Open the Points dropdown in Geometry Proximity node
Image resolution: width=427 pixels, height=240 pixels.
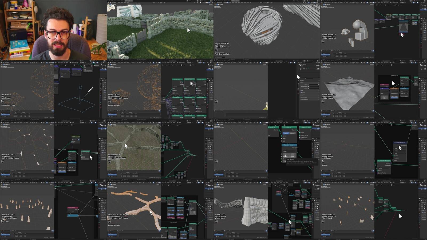[384, 168]
